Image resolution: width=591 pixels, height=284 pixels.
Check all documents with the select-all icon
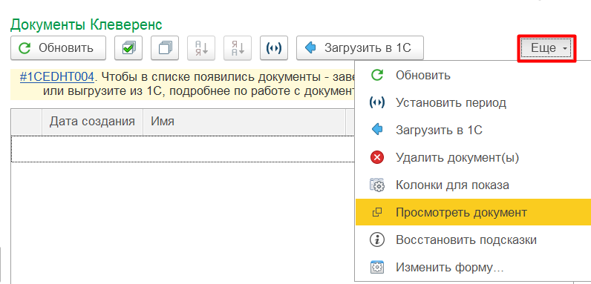(128, 48)
